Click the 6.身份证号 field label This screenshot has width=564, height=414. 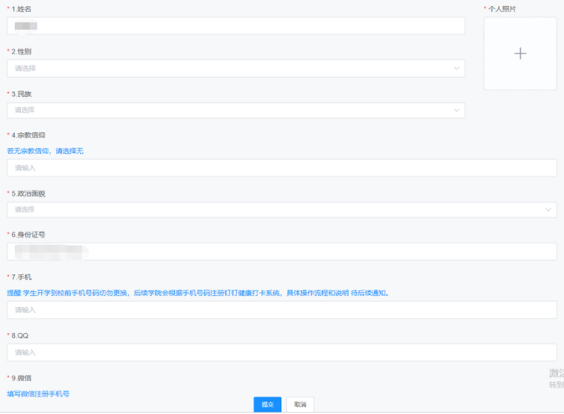(x=28, y=234)
